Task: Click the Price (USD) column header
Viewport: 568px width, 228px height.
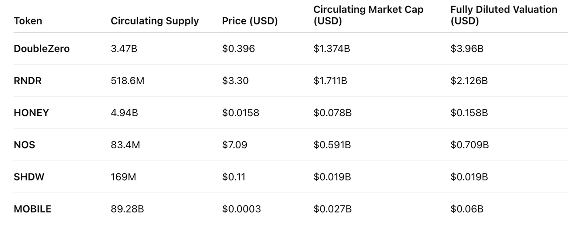Action: [x=249, y=21]
